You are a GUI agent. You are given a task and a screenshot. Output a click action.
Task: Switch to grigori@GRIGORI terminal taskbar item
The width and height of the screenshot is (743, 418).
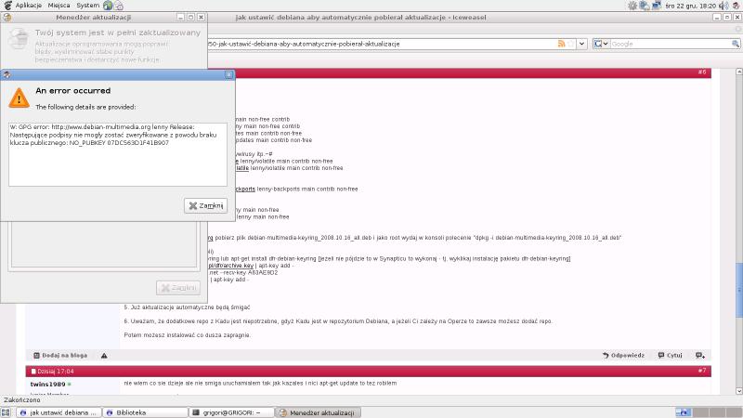[231, 411]
